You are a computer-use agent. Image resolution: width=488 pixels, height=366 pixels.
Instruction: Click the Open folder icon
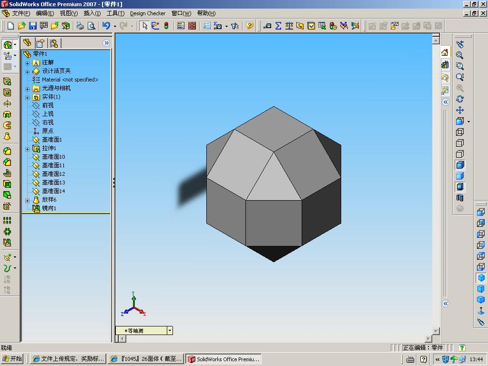(x=21, y=26)
